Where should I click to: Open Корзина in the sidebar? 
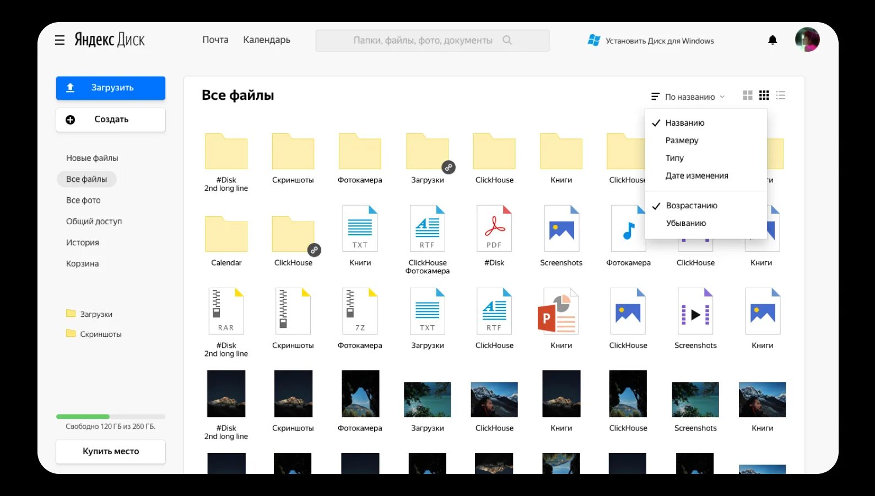pyautogui.click(x=82, y=264)
